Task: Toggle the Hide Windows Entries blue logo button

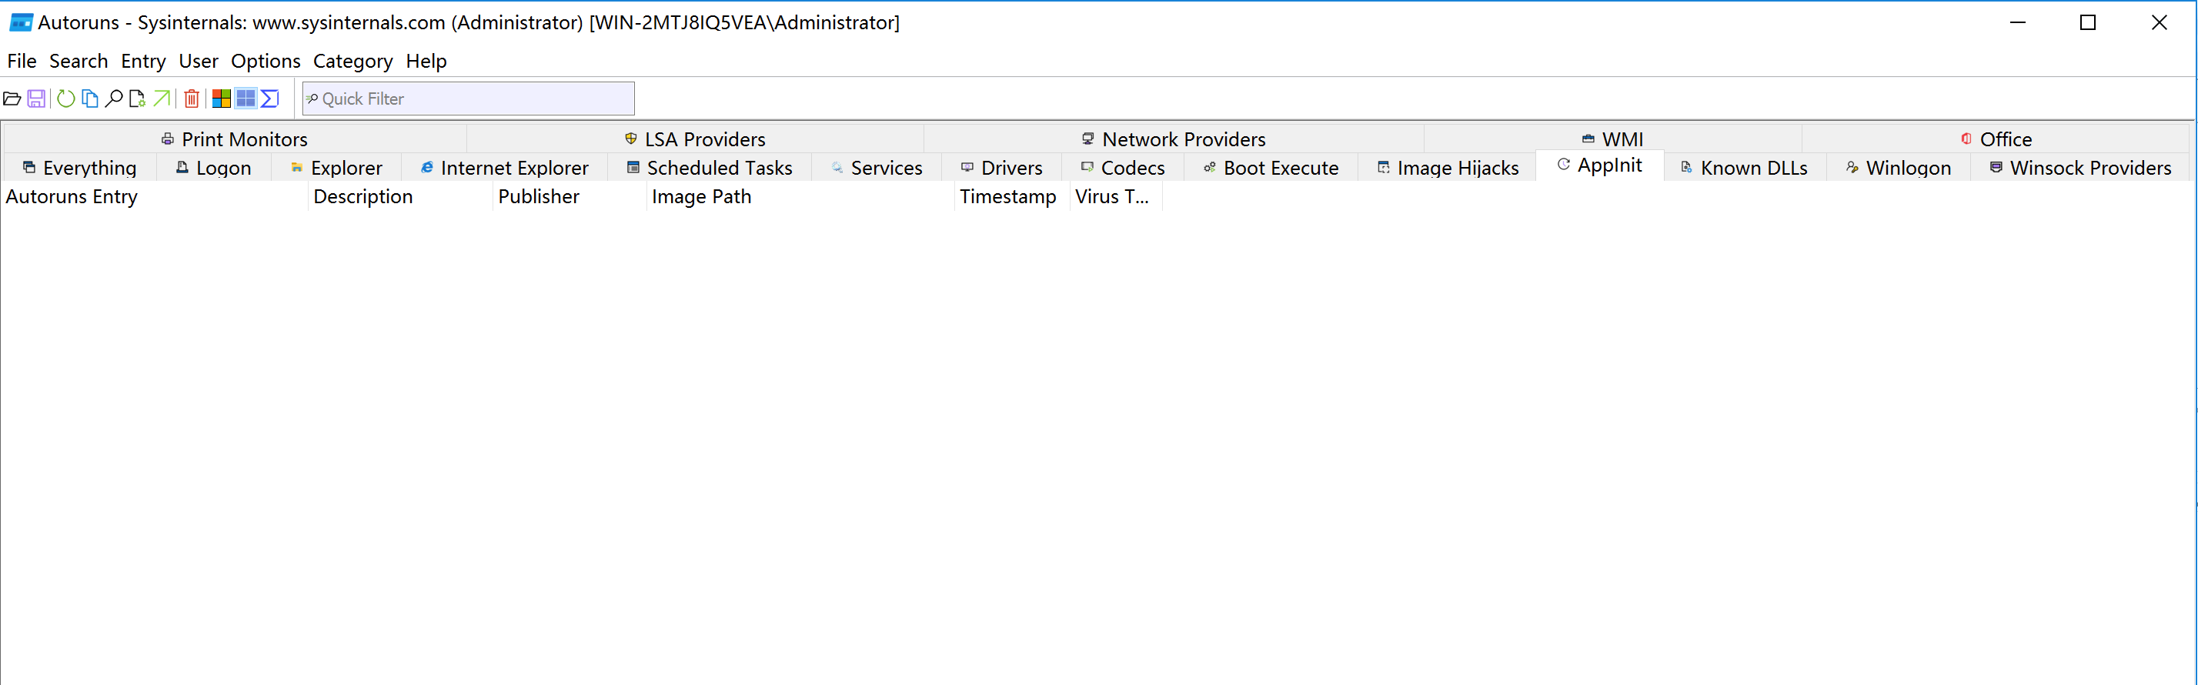Action: pos(246,99)
